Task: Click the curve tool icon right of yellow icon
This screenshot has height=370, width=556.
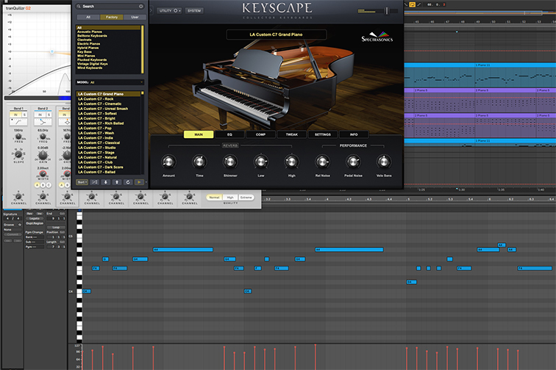Action: coord(418,4)
